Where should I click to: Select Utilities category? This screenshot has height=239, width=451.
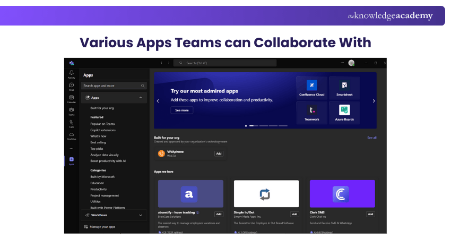(96, 202)
